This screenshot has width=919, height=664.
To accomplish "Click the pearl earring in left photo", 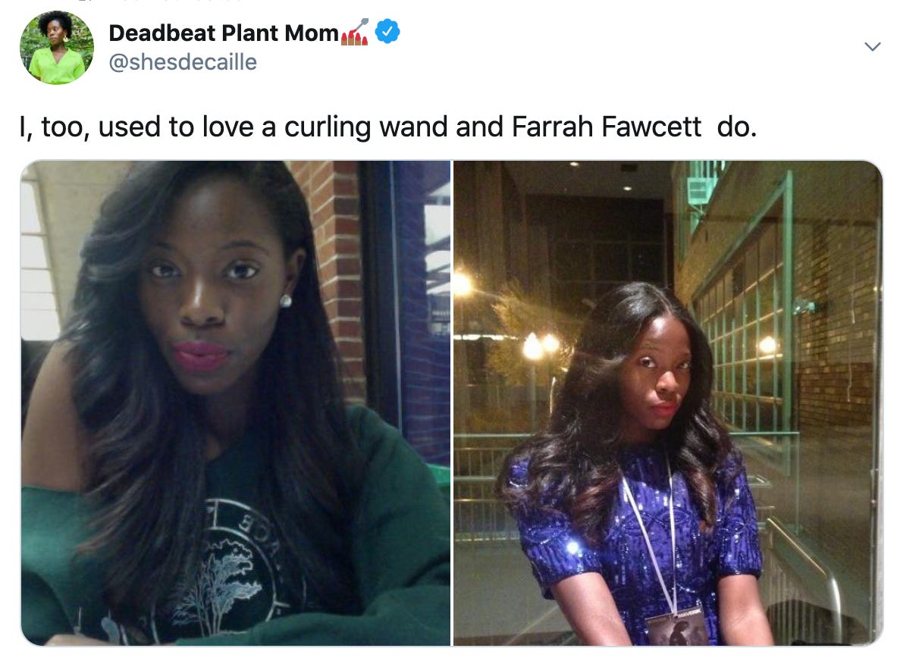I will [x=286, y=301].
